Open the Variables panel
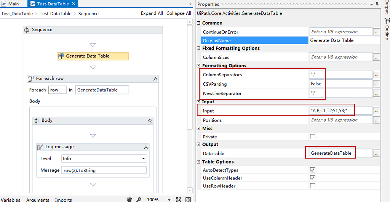Viewport: 390px width, 202px height. [x=10, y=200]
